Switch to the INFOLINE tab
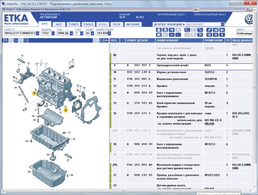This screenshot has width=258, height=195. pos(133,24)
